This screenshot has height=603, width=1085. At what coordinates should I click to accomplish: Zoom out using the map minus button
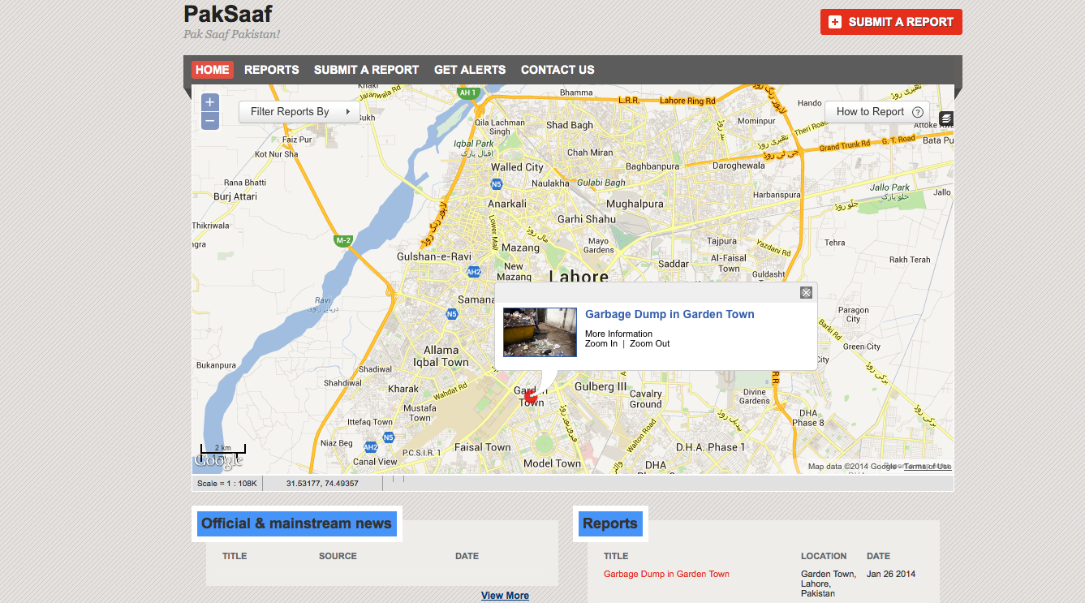(210, 121)
